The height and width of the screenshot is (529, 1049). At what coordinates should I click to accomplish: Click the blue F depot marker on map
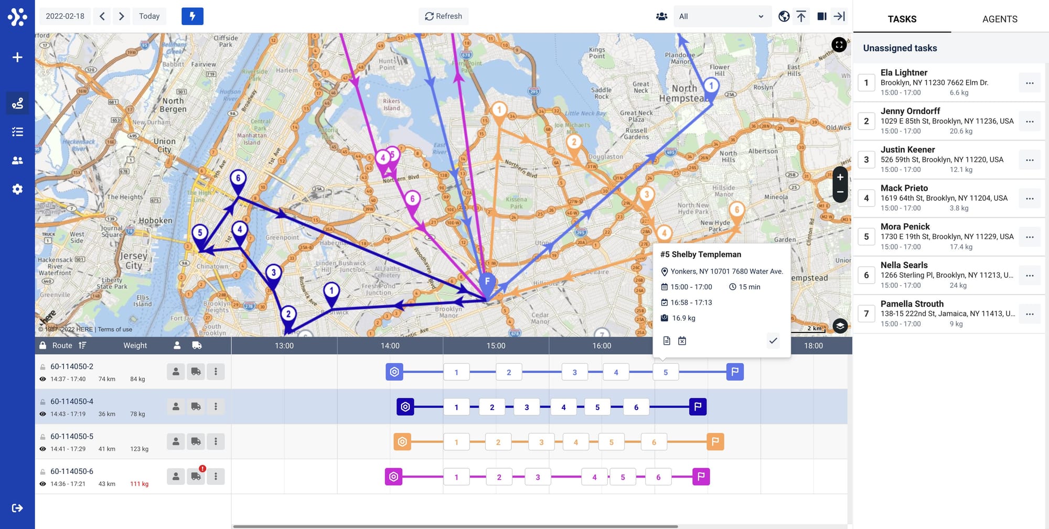pos(487,284)
